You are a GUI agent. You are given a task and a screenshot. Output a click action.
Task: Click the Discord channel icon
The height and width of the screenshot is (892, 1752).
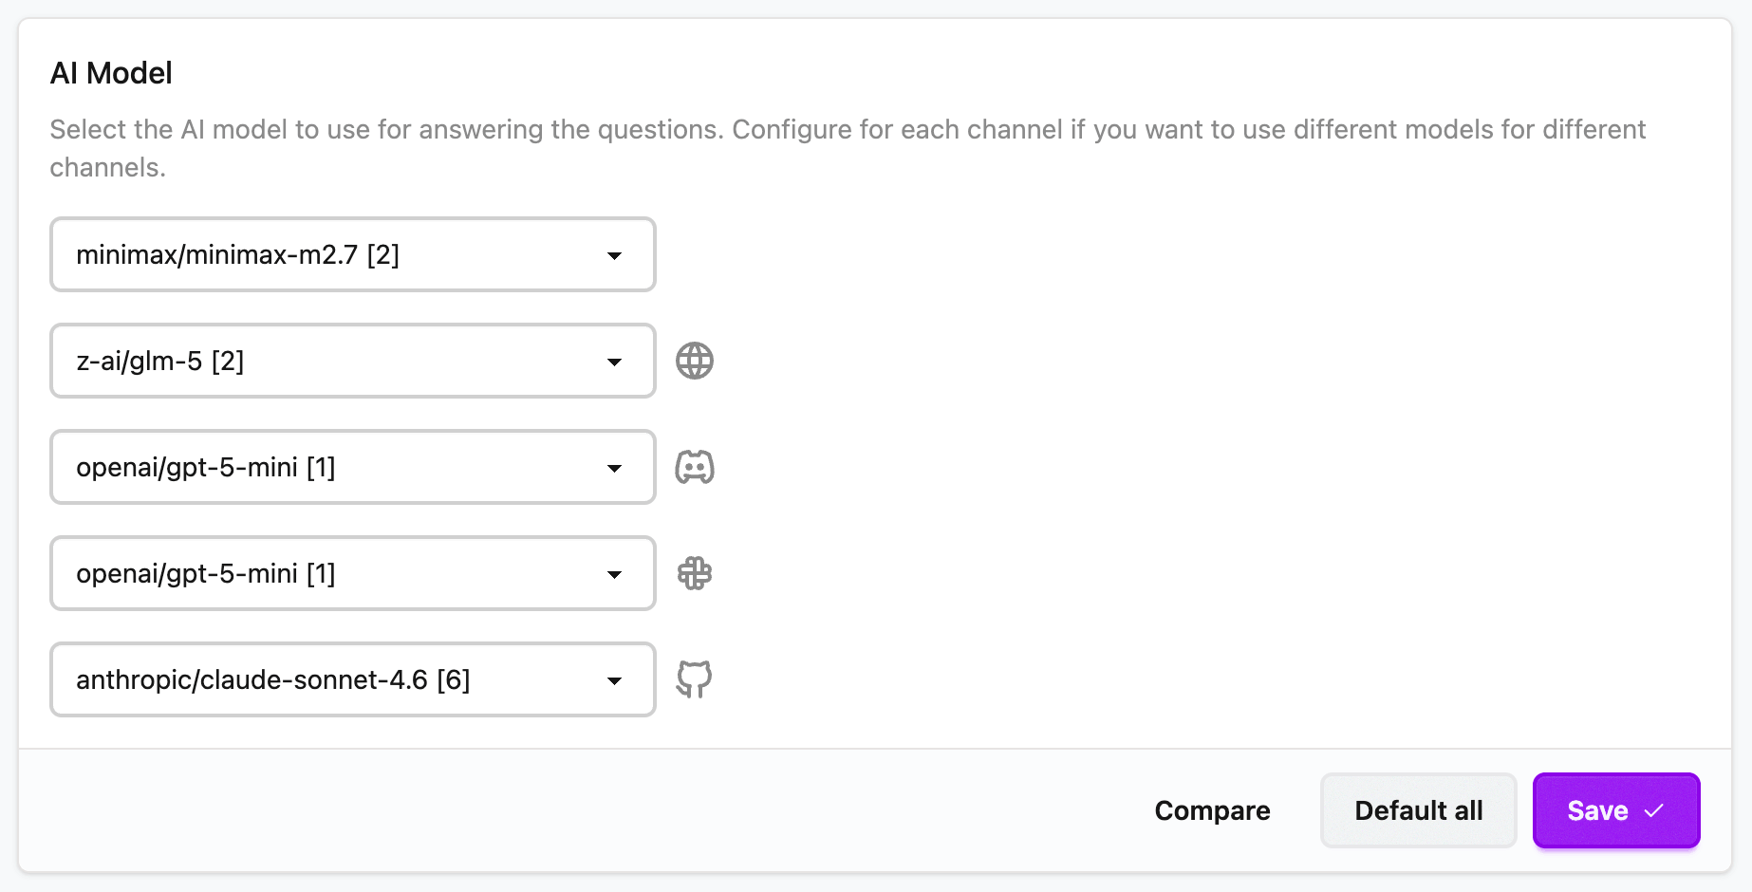694,467
